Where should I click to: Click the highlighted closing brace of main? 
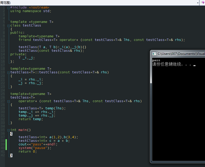11,155
